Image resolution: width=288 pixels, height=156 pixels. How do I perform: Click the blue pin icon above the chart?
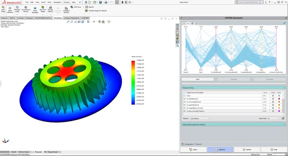tap(284, 23)
